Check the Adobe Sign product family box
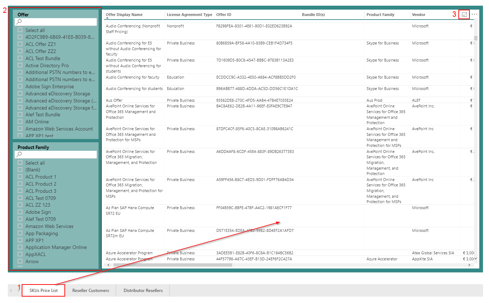 (x=20, y=212)
